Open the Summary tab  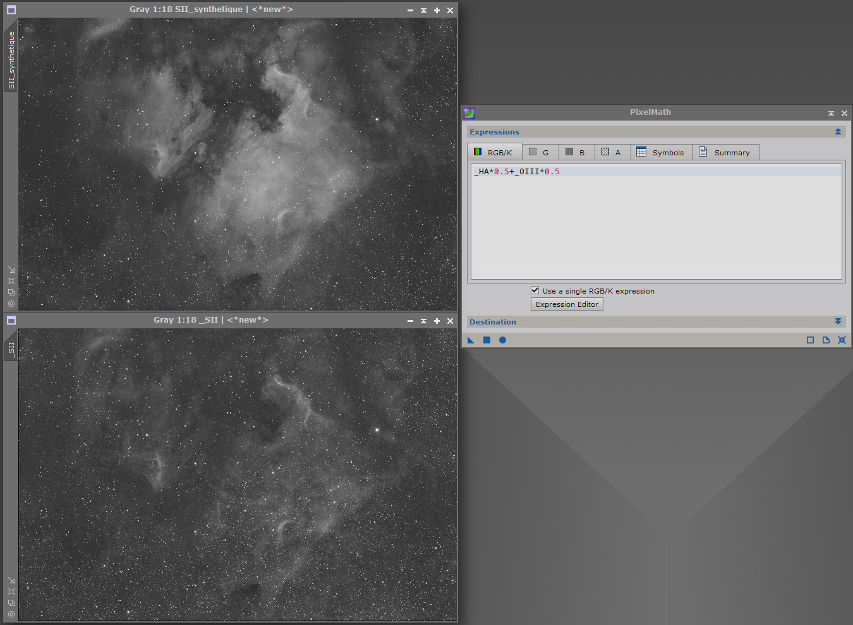pyautogui.click(x=726, y=152)
